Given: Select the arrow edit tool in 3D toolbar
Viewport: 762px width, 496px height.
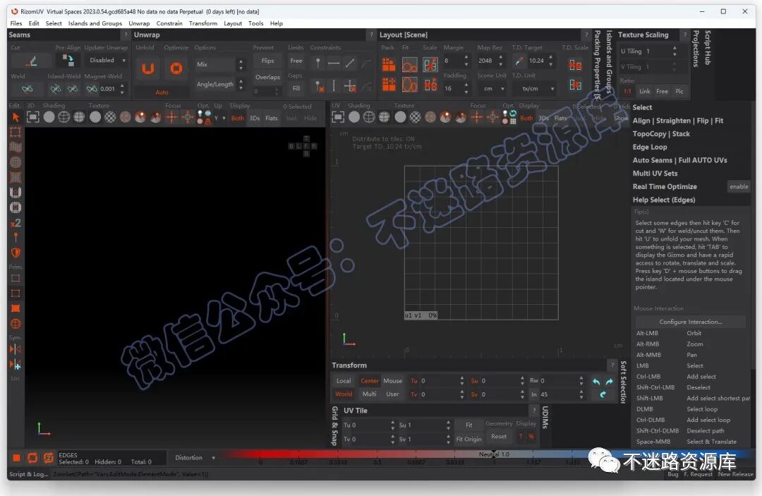Looking at the screenshot, I should click(16, 117).
